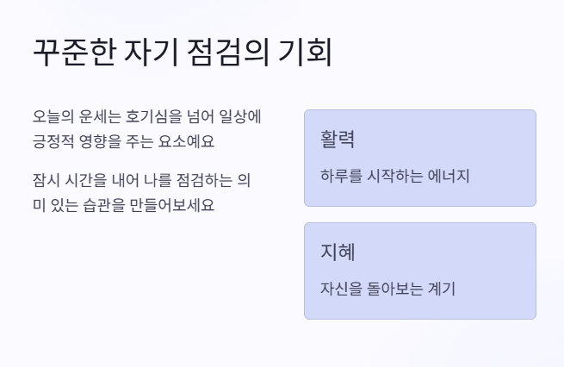
Task: Click the line starting "긍정적 영향을"
Action: pos(123,141)
